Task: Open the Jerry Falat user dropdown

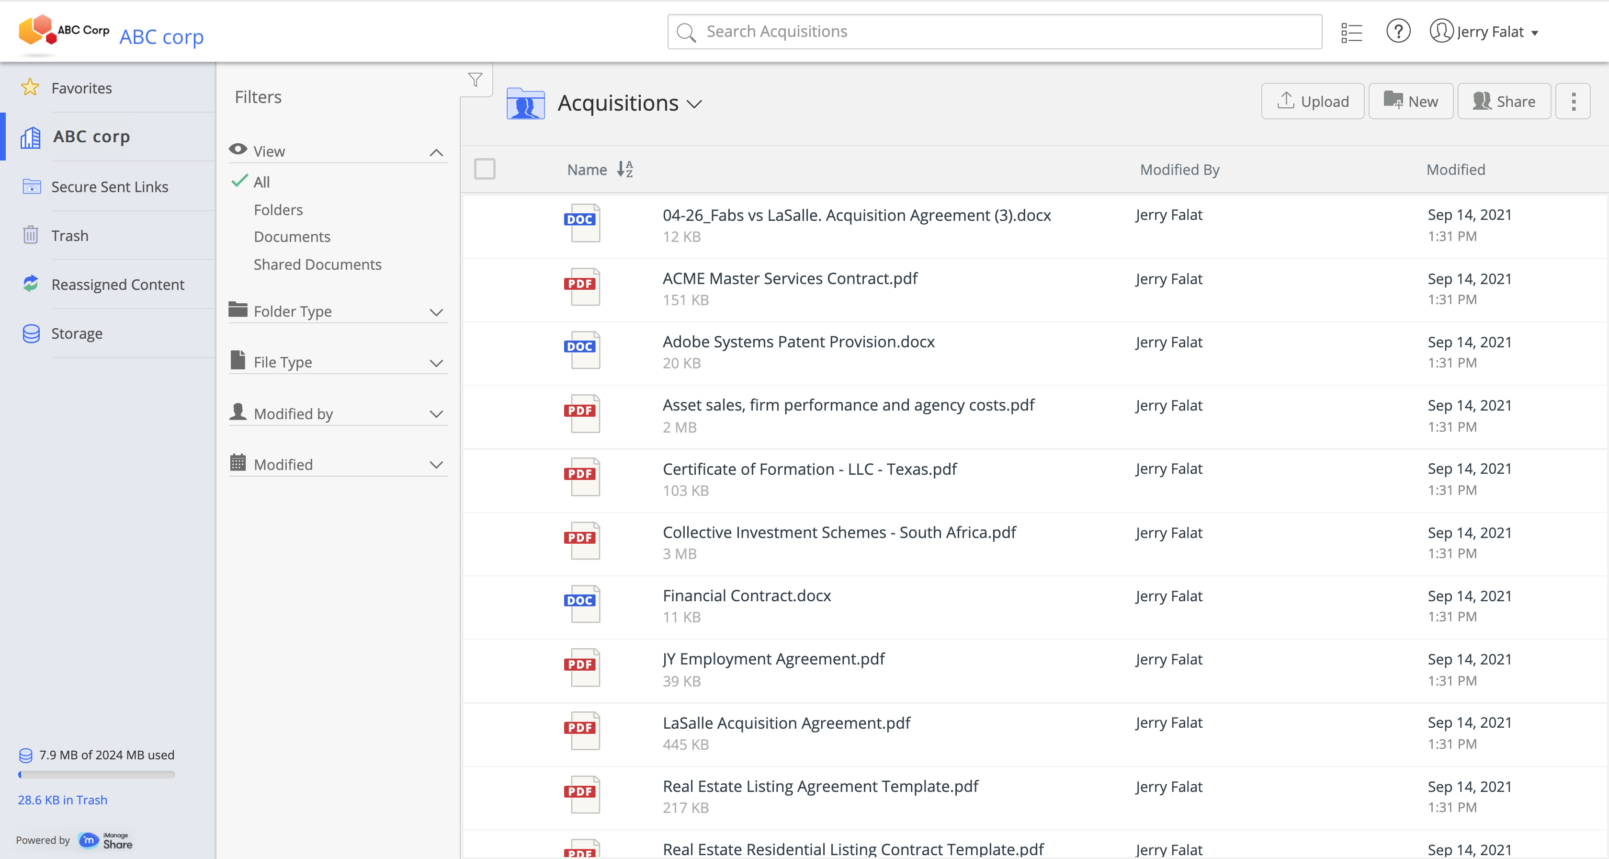Action: click(1490, 32)
